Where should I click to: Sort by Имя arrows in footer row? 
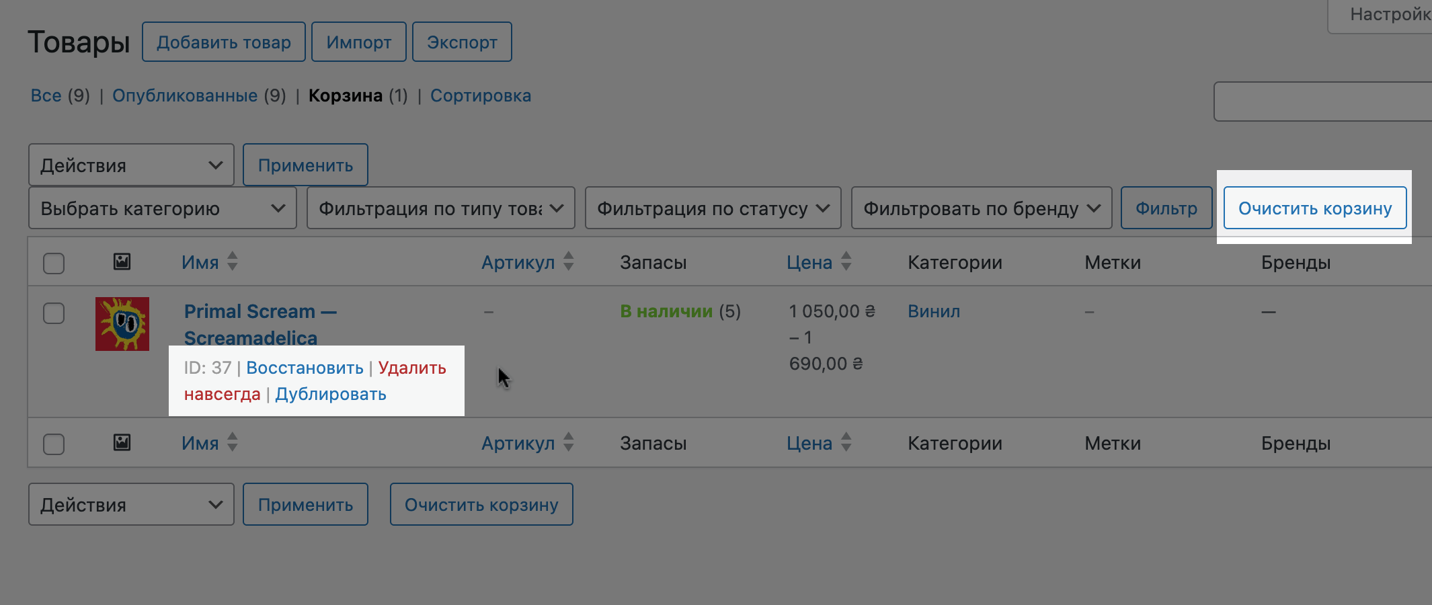tap(233, 442)
